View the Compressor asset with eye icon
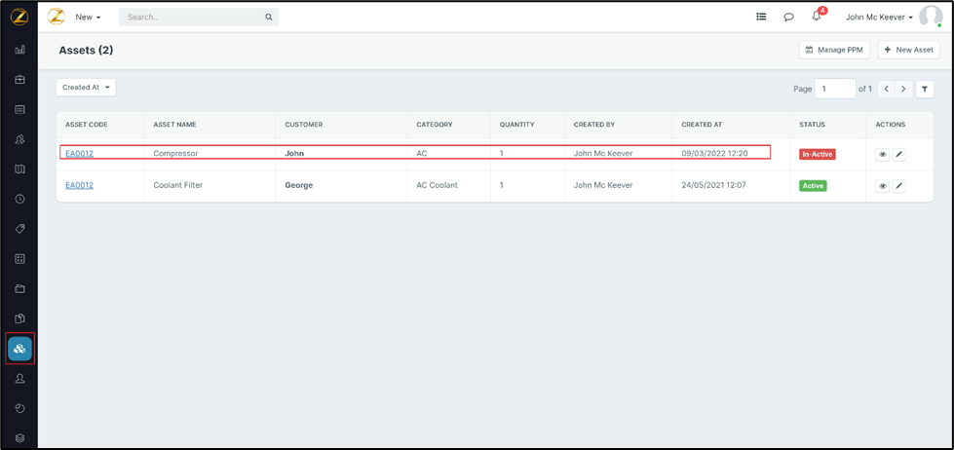Screen dimensions: 954x450 pos(882,155)
